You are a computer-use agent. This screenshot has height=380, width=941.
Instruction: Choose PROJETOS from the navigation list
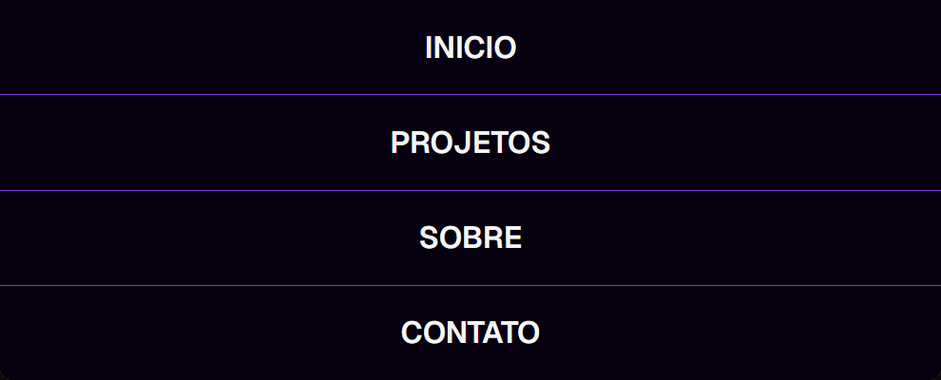click(x=470, y=142)
